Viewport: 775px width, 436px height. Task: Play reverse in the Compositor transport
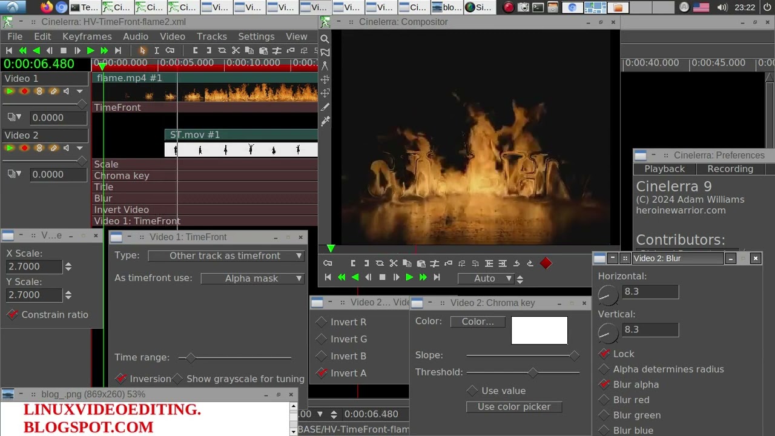tap(355, 277)
